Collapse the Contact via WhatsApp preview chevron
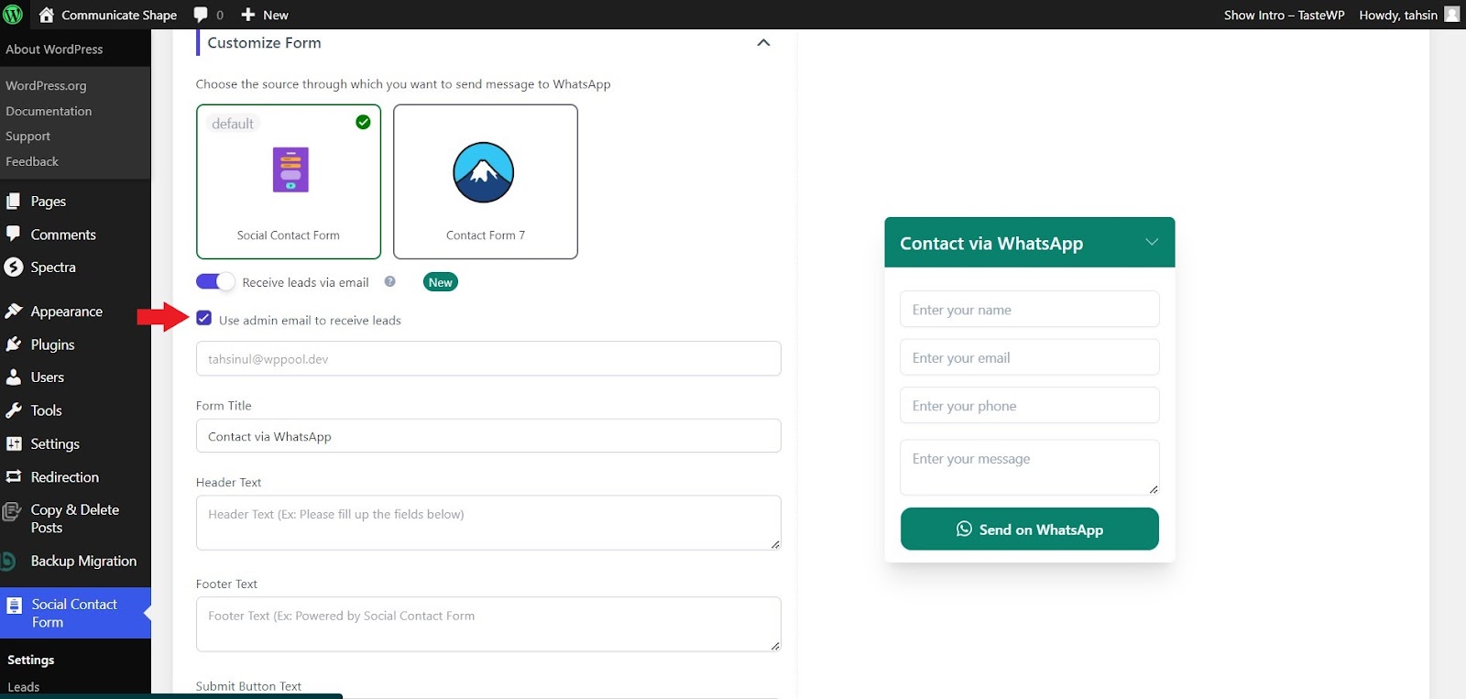 tap(1152, 242)
